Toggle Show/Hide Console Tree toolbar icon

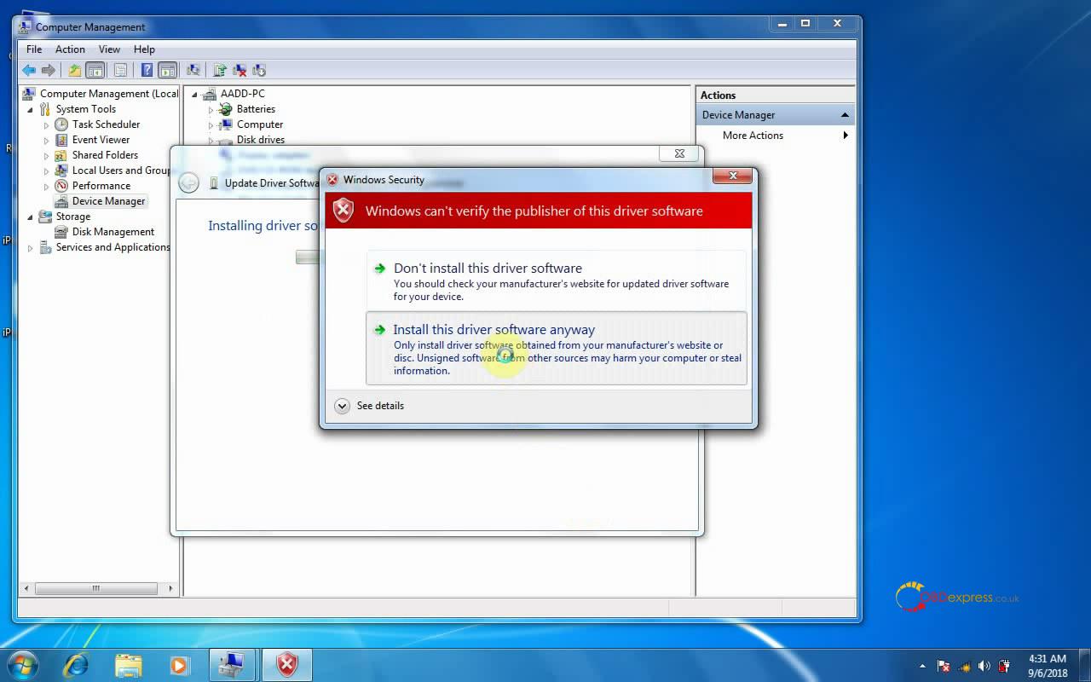click(95, 71)
